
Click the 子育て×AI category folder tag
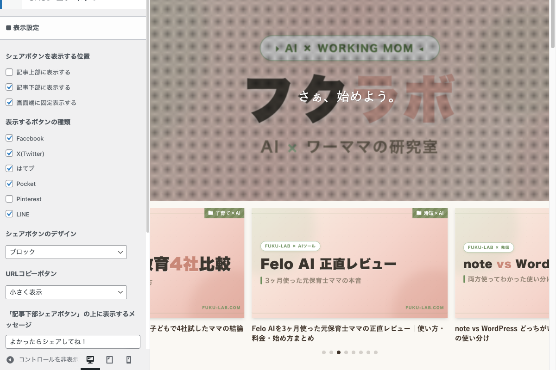point(224,213)
